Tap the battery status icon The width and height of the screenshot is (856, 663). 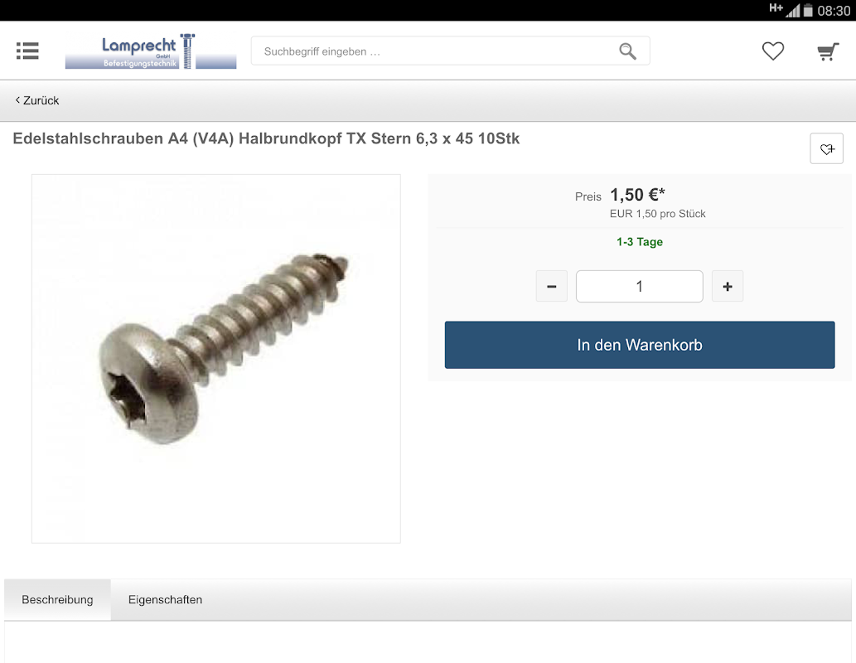[x=808, y=11]
